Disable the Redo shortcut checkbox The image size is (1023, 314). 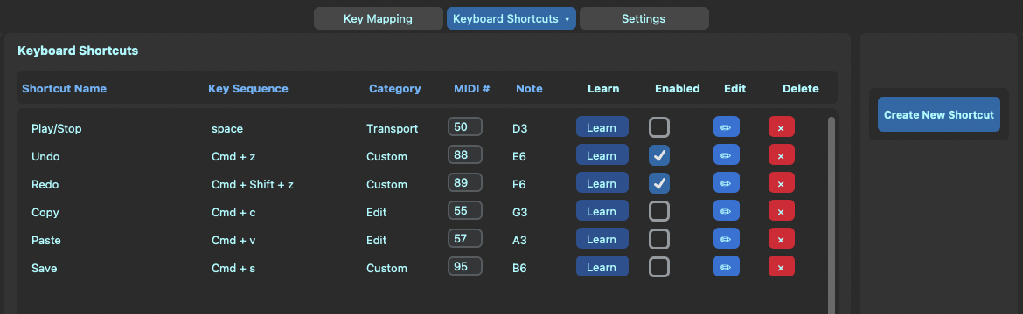[x=659, y=183]
